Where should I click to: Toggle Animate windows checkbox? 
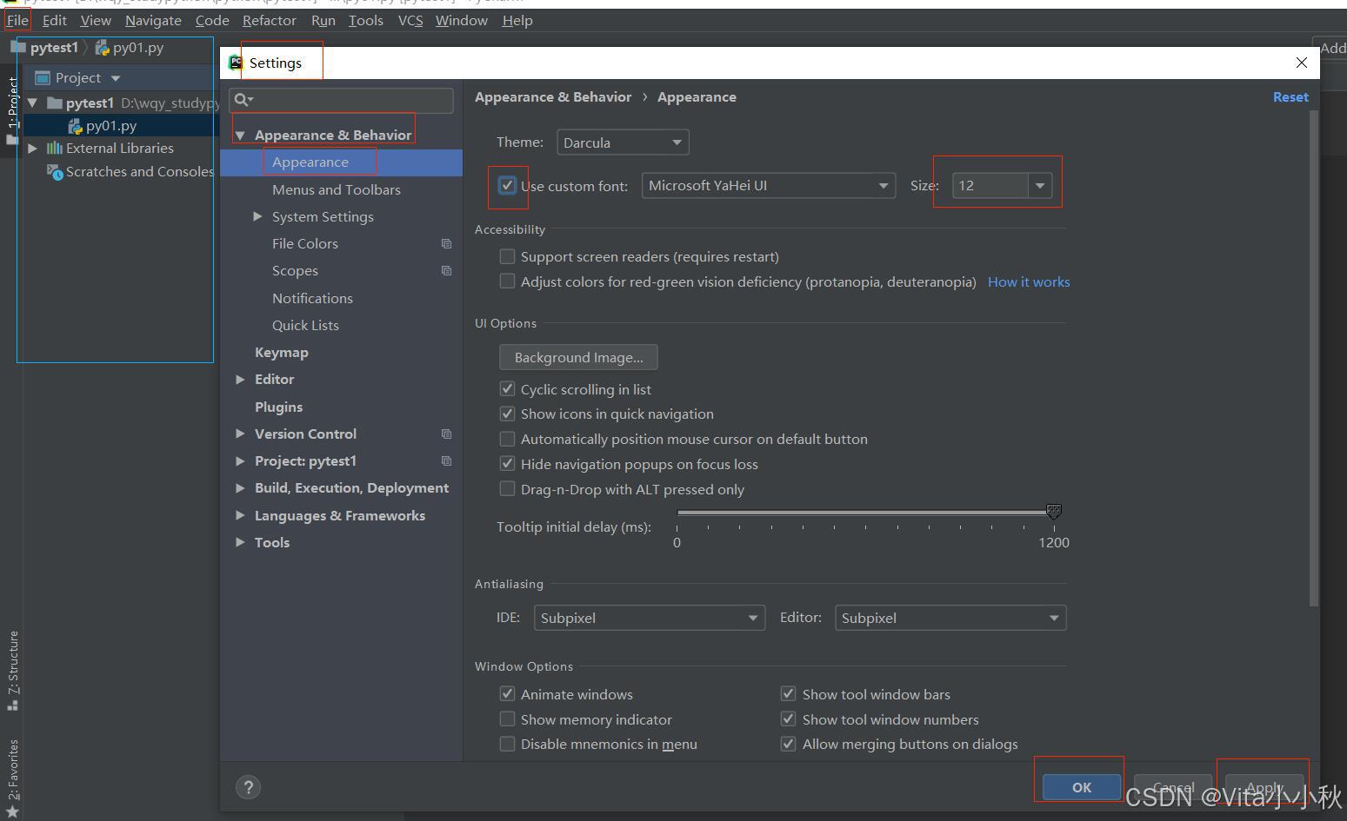point(507,694)
